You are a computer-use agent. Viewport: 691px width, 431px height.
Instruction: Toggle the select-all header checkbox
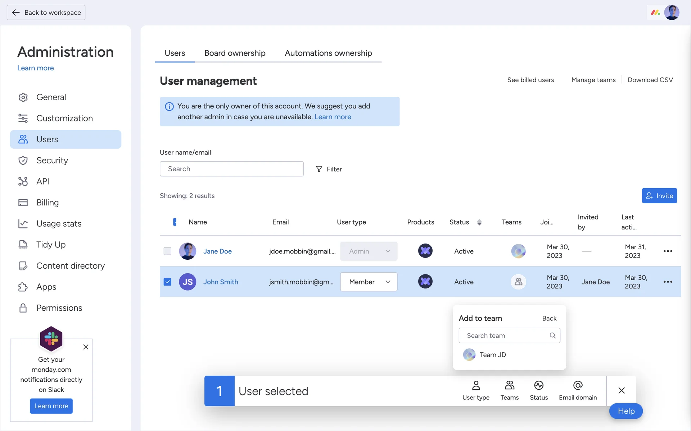tap(175, 222)
